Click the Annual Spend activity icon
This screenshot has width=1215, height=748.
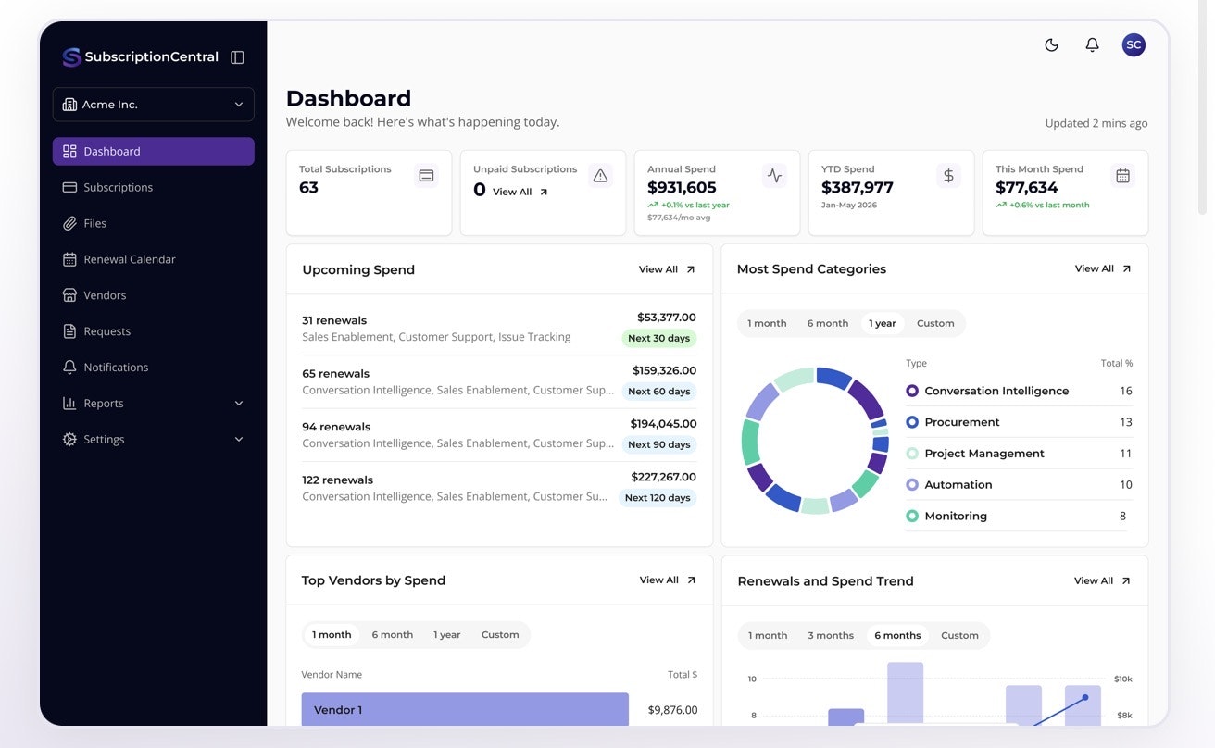tap(774, 176)
